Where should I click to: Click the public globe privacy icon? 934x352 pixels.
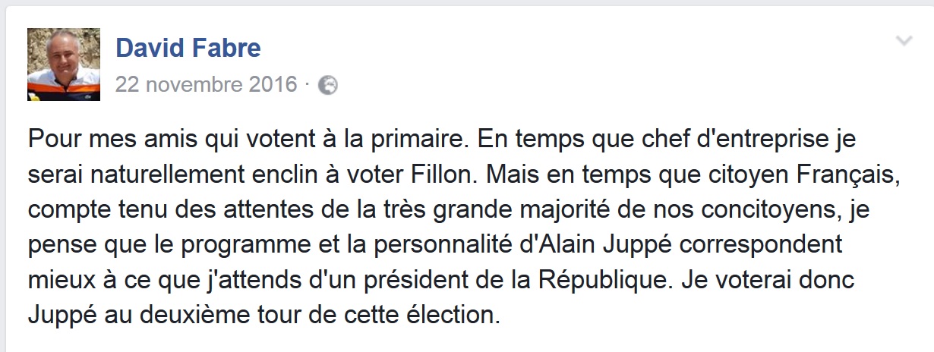(327, 85)
